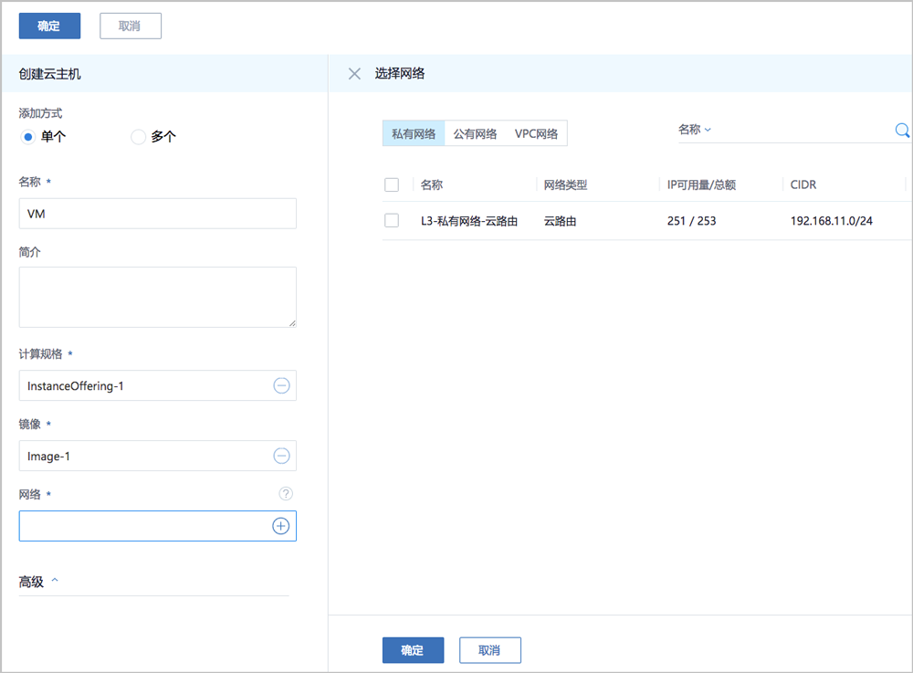The image size is (913, 673).
Task: Open the 网络 help question mark icon
Action: pyautogui.click(x=286, y=494)
